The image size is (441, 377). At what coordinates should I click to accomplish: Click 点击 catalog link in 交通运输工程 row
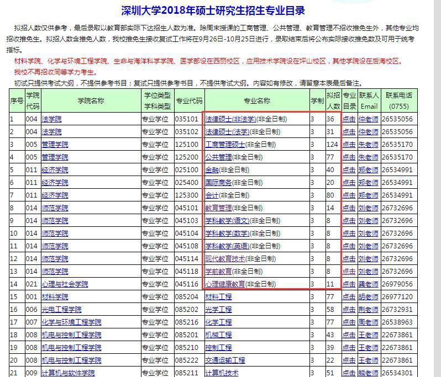point(349,360)
